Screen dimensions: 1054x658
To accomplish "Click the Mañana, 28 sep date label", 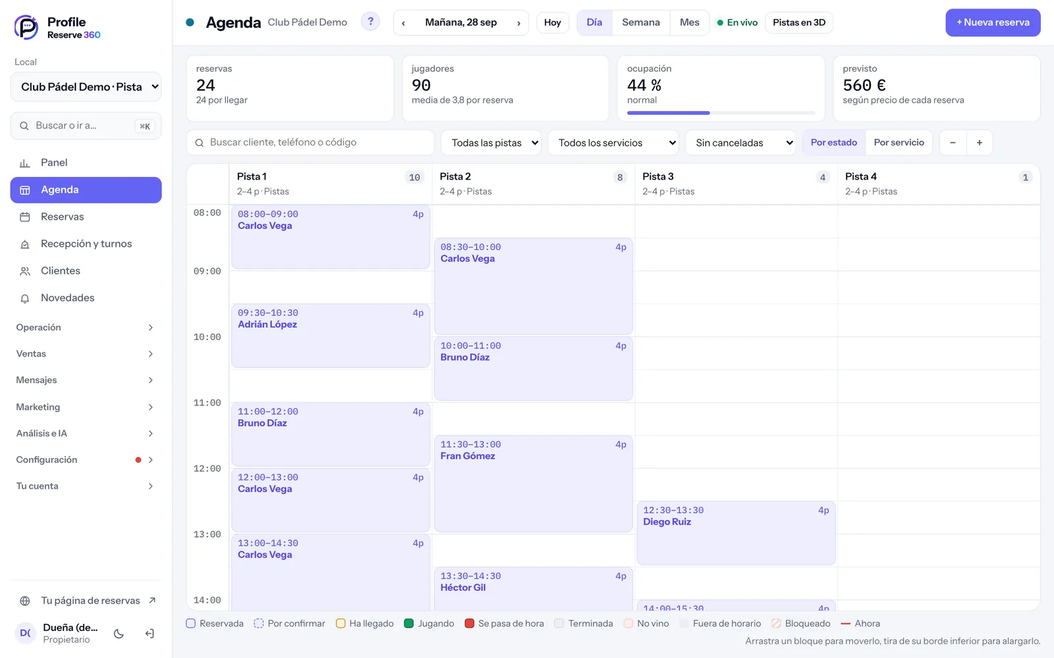I will click(x=461, y=22).
